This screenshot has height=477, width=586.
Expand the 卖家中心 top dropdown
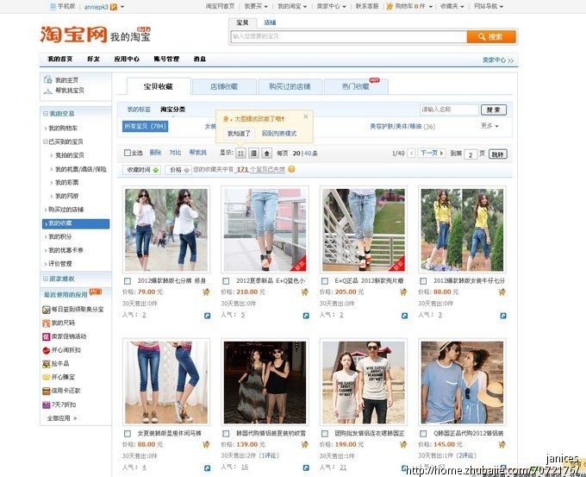coord(332,6)
